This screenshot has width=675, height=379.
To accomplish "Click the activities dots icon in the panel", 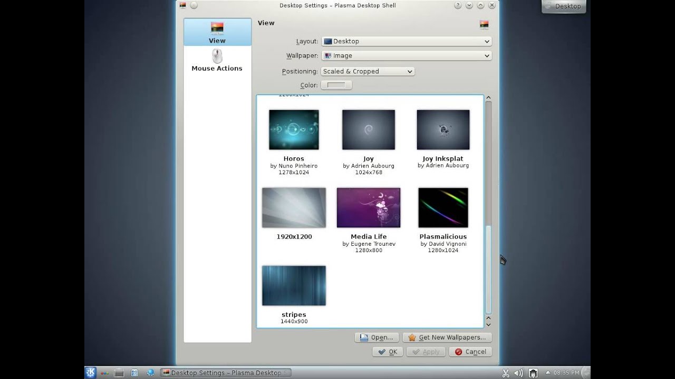I will pos(105,373).
